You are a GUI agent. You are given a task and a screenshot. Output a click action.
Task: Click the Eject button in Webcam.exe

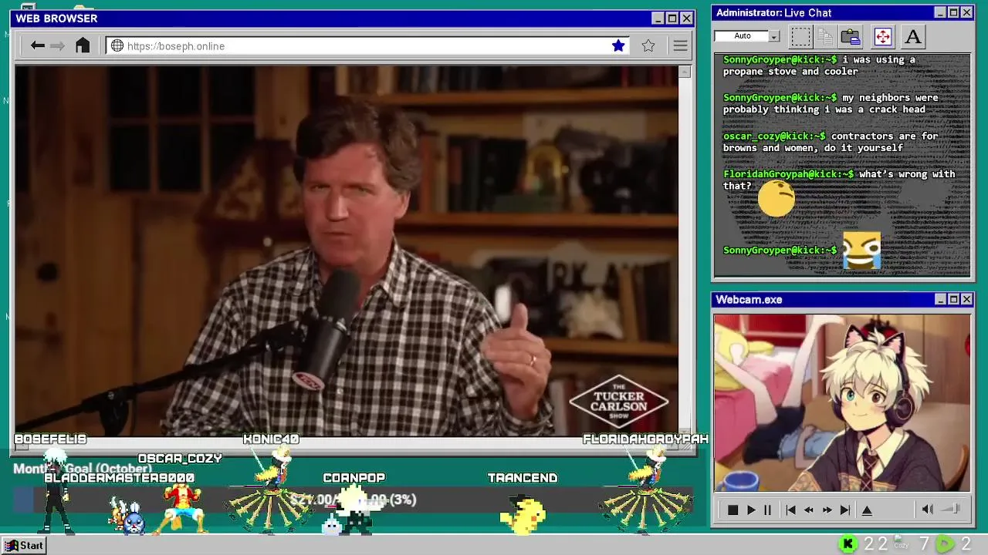point(867,510)
